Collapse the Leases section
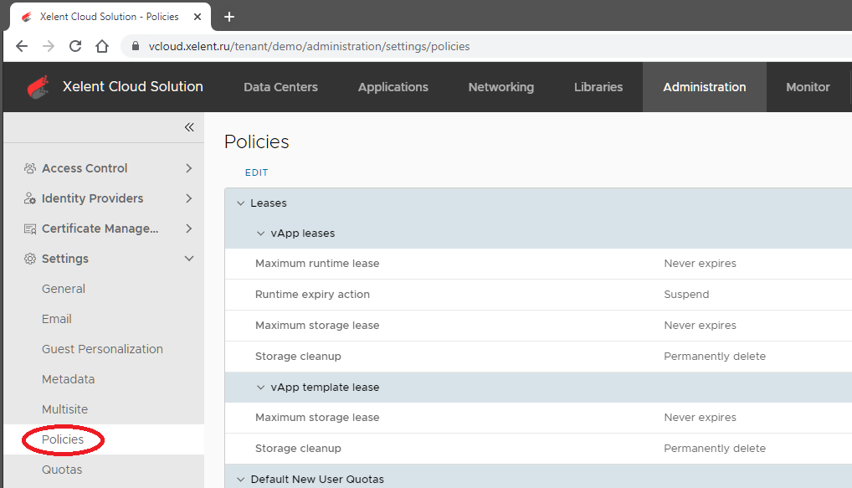The width and height of the screenshot is (852, 488). 241,203
